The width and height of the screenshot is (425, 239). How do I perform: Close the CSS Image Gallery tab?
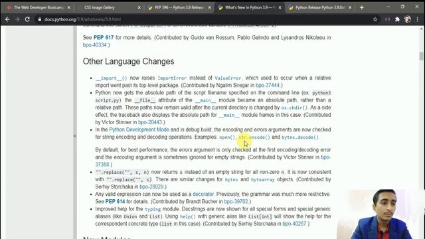click(x=139, y=7)
